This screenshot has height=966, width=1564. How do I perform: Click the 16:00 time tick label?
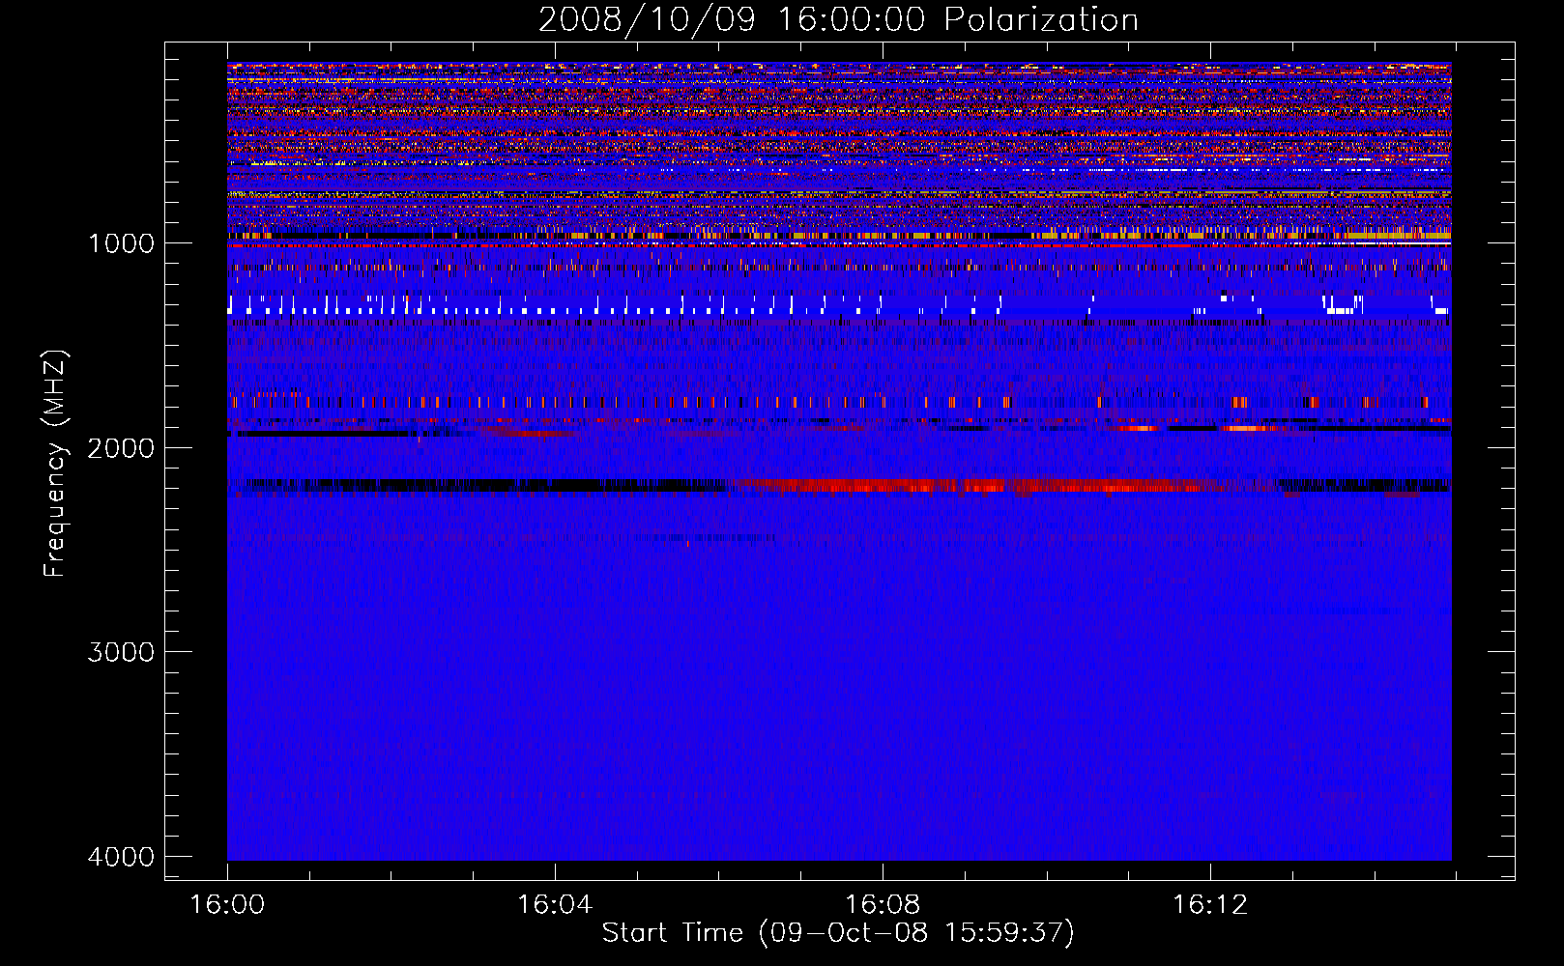click(x=227, y=904)
